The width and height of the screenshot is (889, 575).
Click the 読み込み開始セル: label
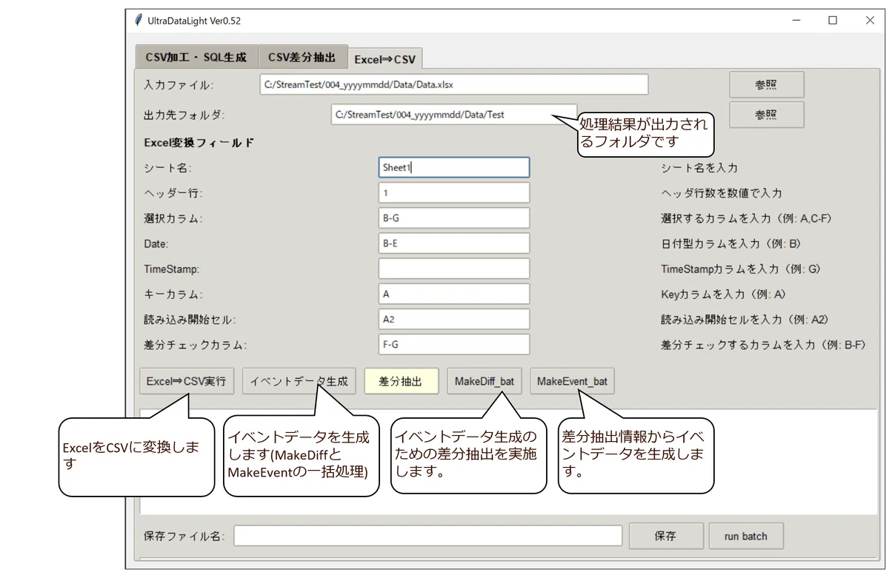[190, 320]
